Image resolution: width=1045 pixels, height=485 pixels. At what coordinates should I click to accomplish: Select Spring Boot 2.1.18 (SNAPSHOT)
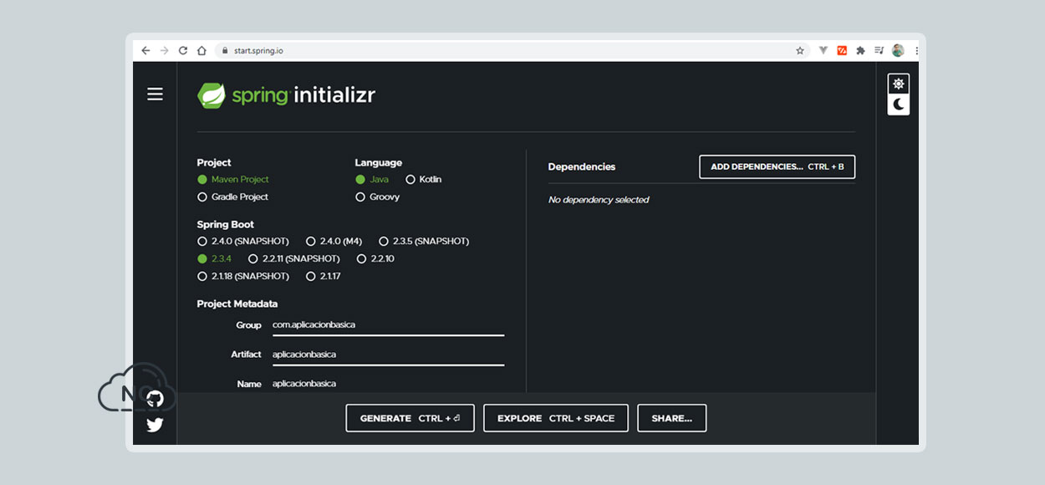coord(243,277)
